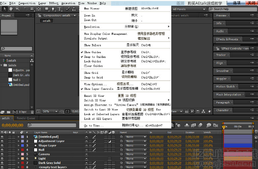Image resolution: width=258 pixels, height=169 pixels.
Task: Click the current time 0;00;00;00 display
Action: click(x=13, y=125)
